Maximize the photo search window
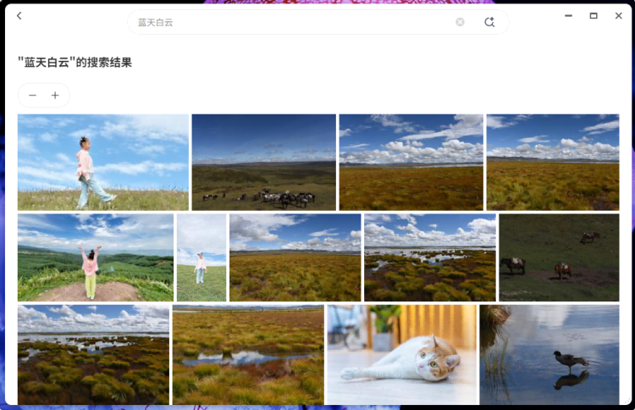 594,15
